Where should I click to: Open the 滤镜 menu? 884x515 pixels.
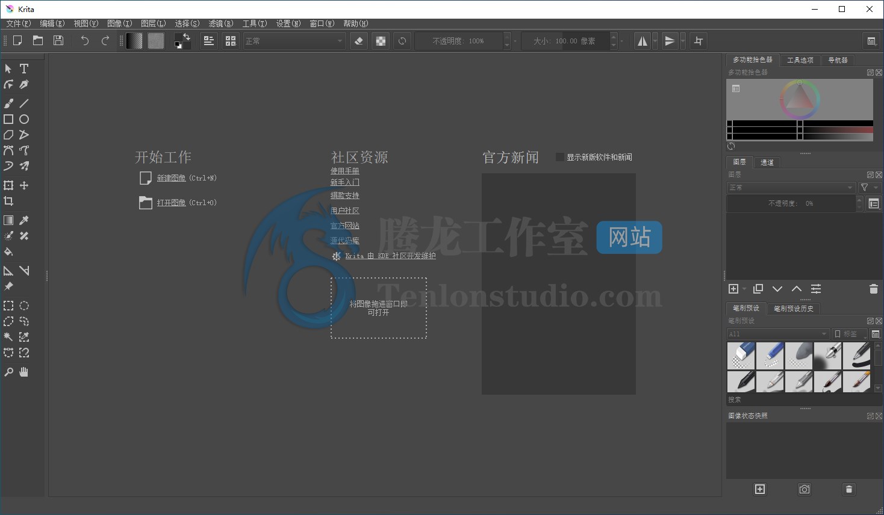(220, 23)
